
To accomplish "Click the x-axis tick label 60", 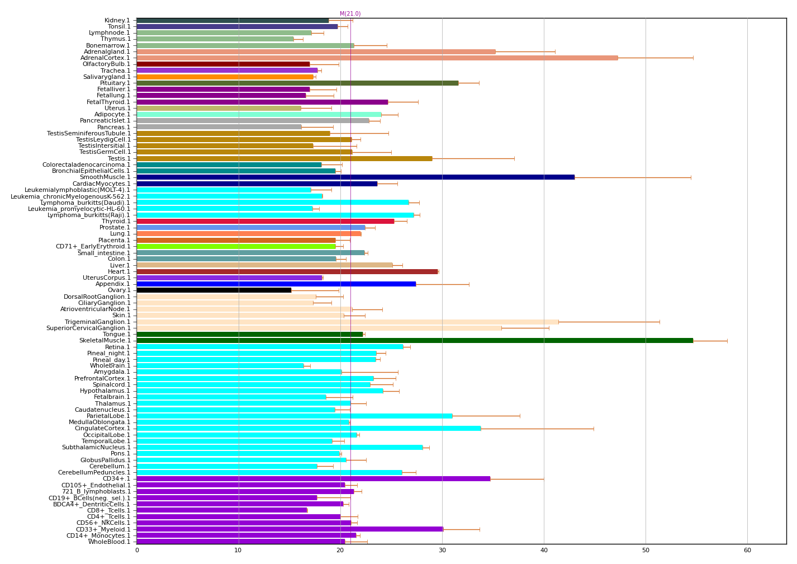I will pos(747,551).
